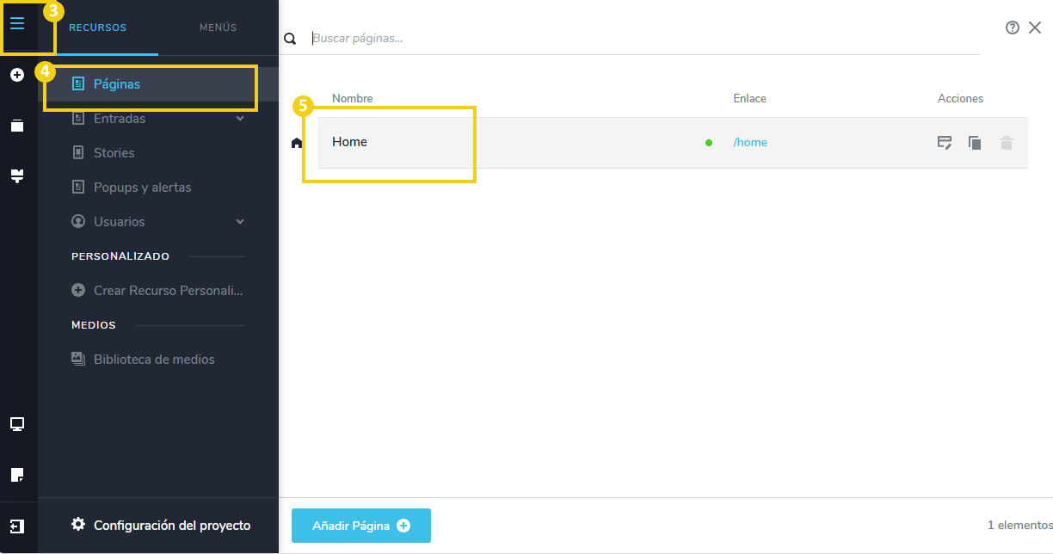Select the Recursos tab
Screen dimensions: 1053x554
click(98, 28)
